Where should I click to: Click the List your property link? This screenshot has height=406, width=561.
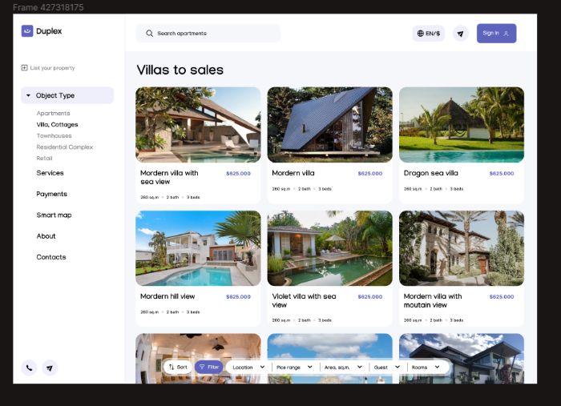(x=48, y=67)
